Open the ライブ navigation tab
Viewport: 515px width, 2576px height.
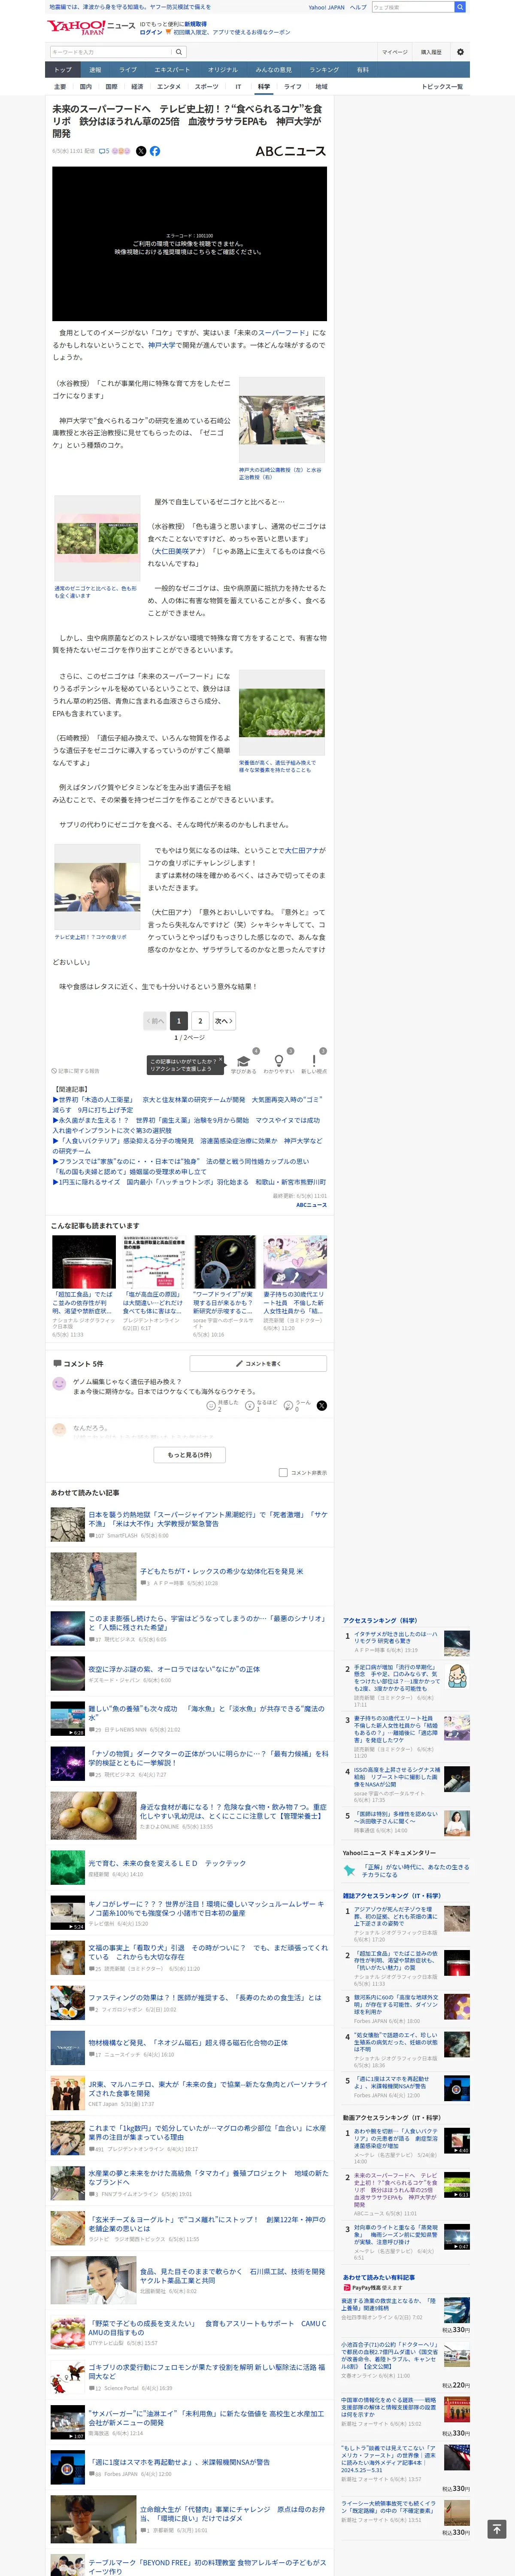128,70
